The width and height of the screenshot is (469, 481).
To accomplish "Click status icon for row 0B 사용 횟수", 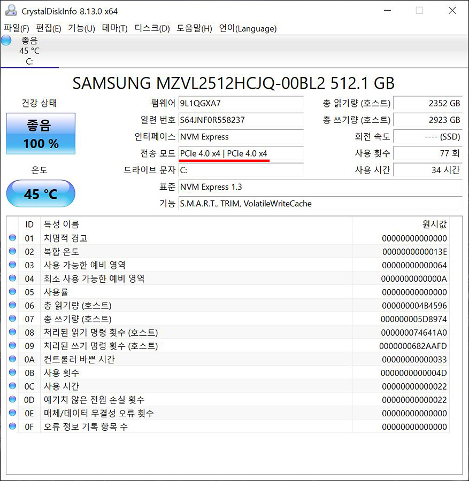I will pyautogui.click(x=13, y=372).
